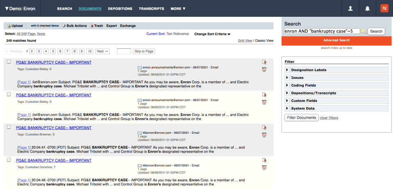The height and width of the screenshot is (189, 393).
Task: Open Bulk Actions for checked items
Action: (74, 26)
